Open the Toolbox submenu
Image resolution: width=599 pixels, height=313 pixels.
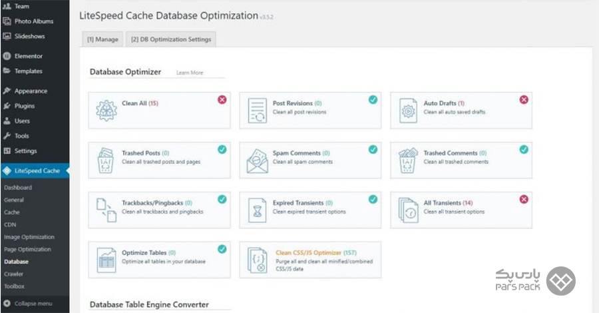[x=14, y=286]
